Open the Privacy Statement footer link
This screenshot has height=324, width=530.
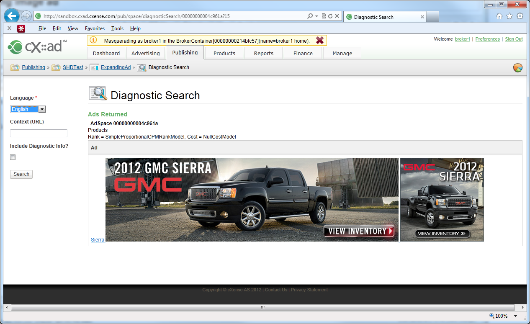click(309, 290)
